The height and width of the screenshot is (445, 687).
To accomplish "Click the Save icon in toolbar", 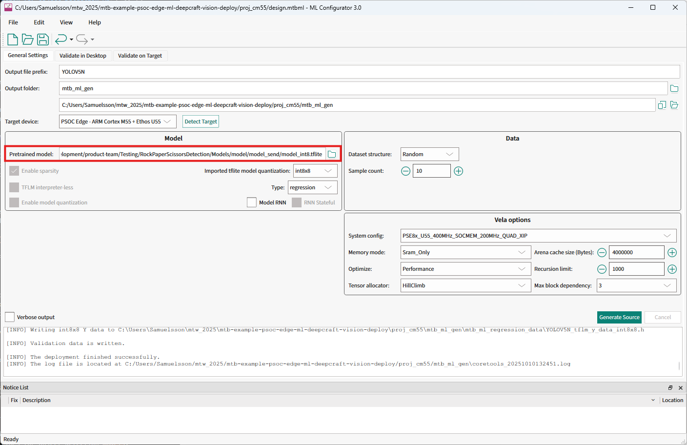I will point(43,40).
